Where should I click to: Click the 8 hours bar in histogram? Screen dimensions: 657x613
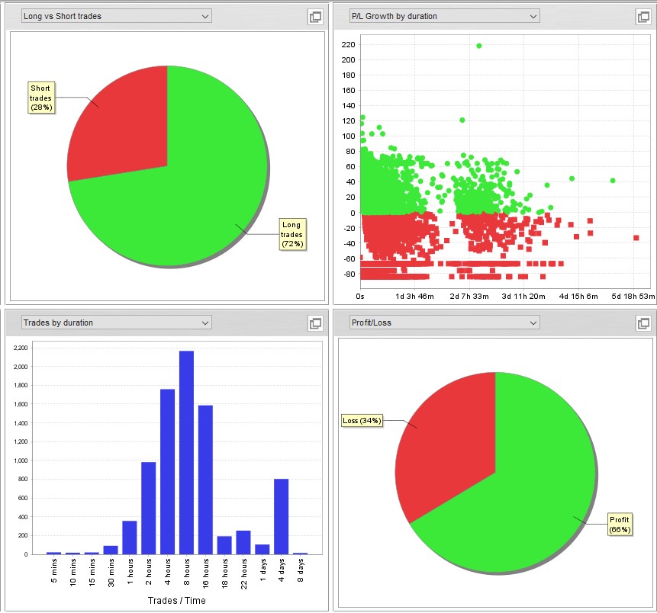[186, 453]
